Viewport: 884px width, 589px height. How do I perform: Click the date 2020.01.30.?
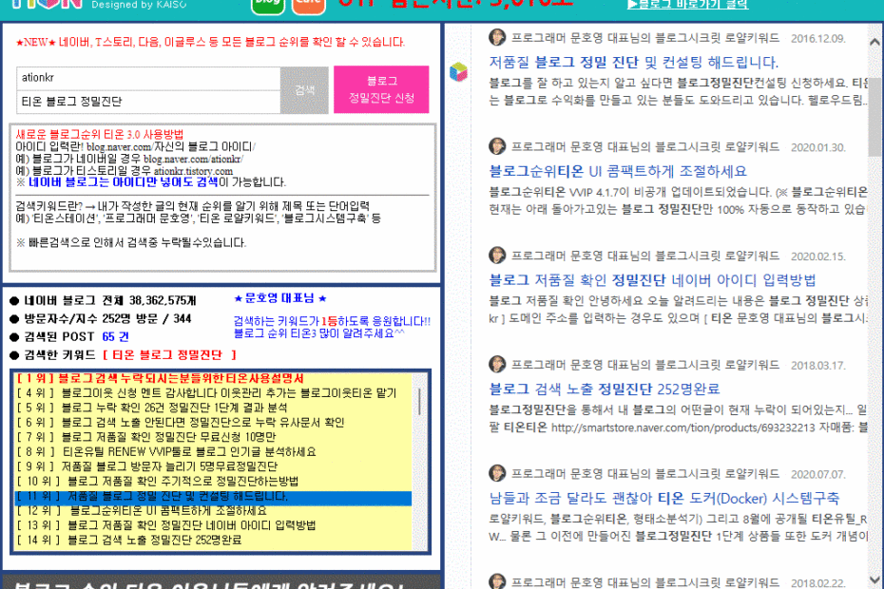[818, 147]
